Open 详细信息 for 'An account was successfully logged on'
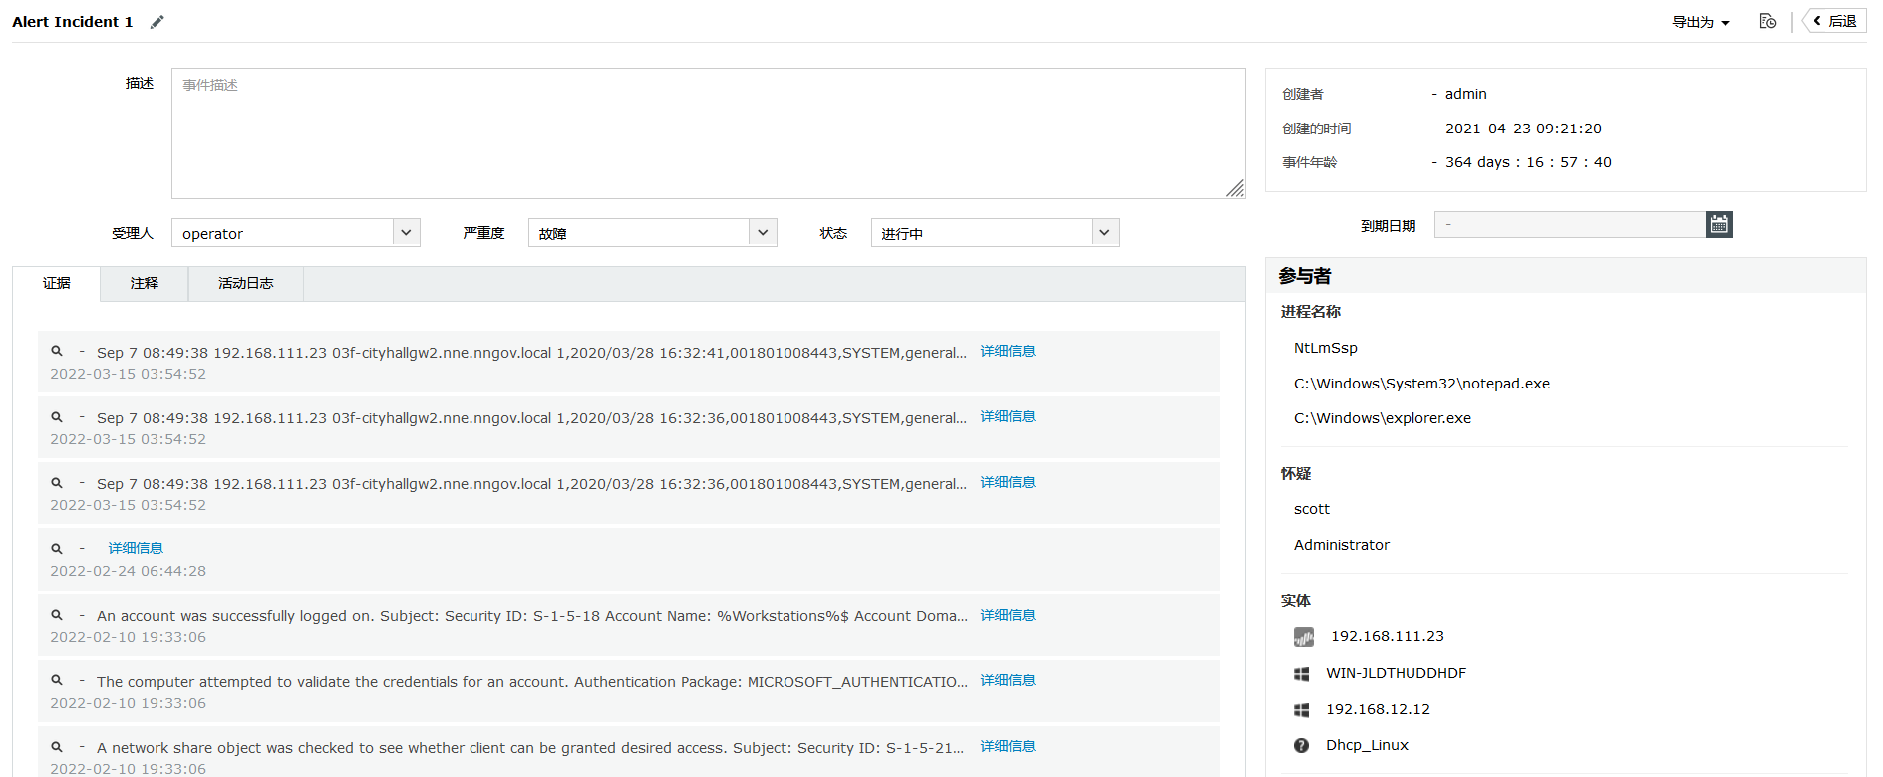1883x777 pixels. click(x=1008, y=615)
